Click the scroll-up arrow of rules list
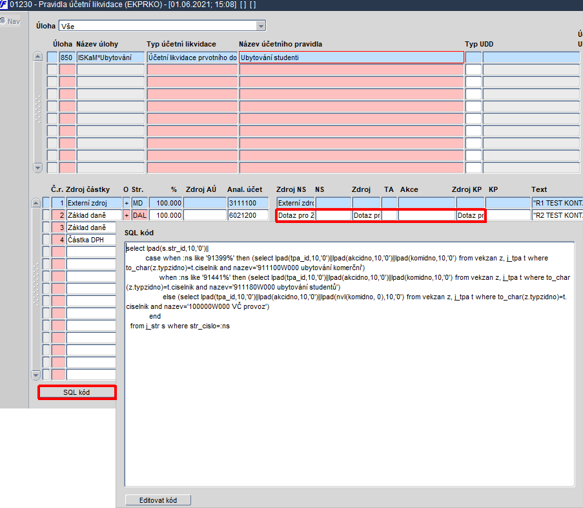 (37, 57)
